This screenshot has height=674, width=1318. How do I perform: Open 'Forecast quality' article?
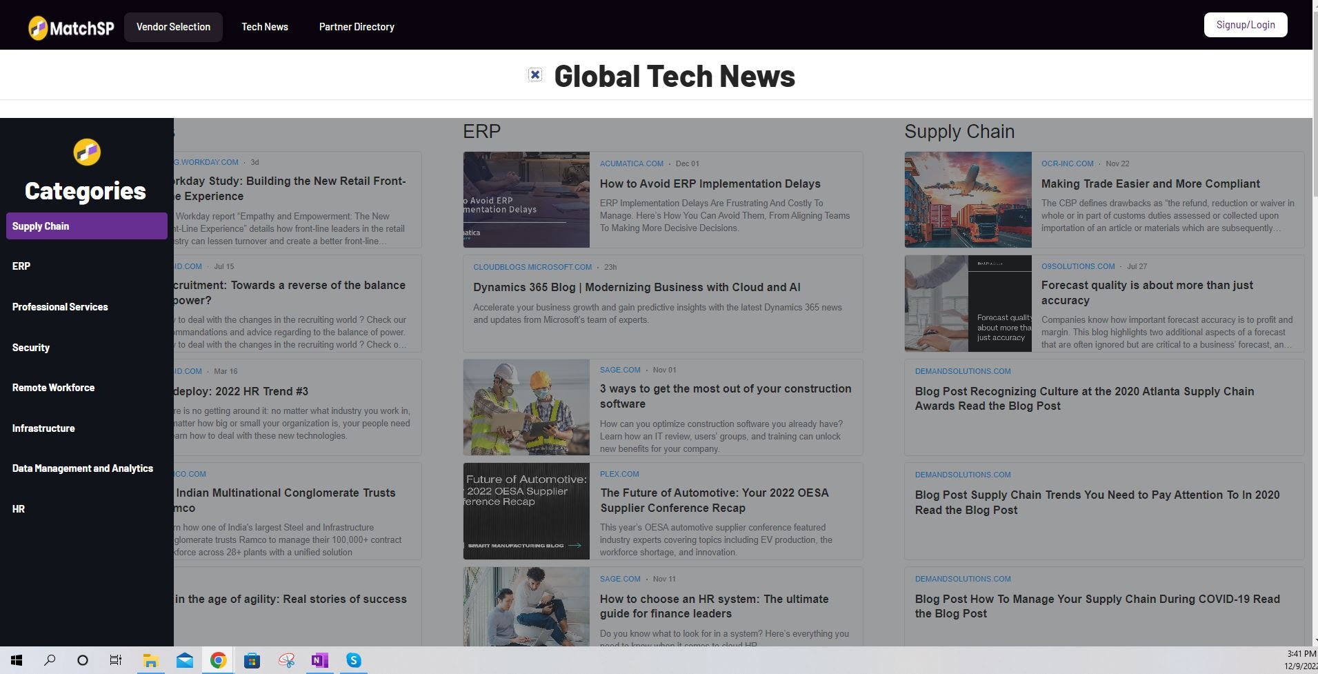1147,293
